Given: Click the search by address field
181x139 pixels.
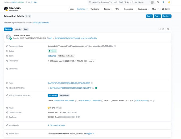Looking at the screenshot, I should [x=120, y=2].
